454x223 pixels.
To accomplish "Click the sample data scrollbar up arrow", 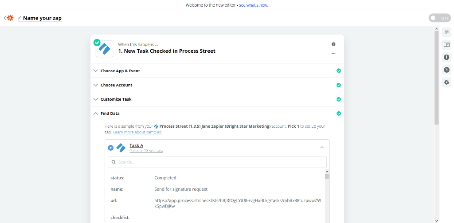I will pos(327,171).
